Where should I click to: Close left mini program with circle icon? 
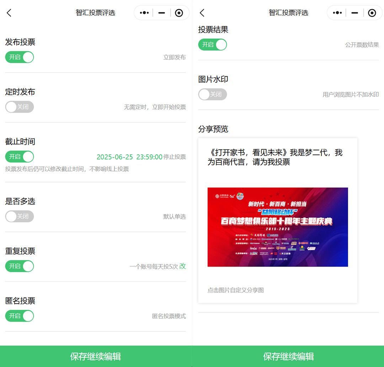click(x=179, y=13)
